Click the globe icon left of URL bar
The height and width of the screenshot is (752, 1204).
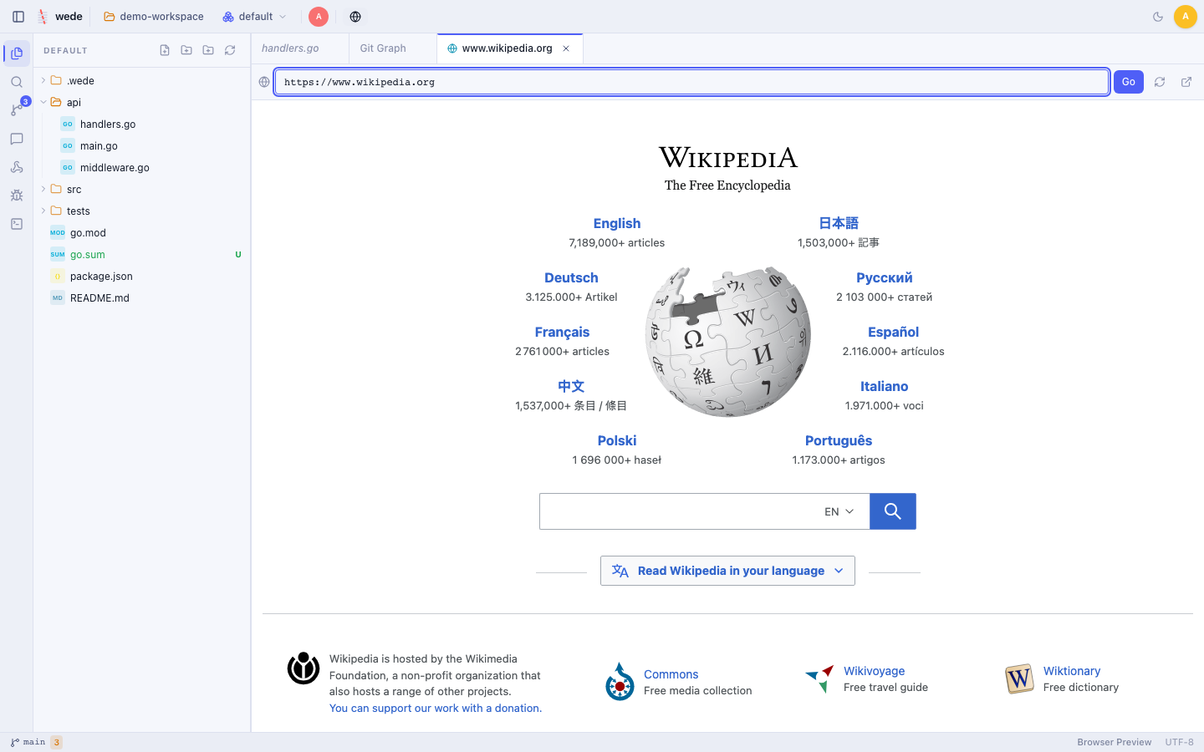pyautogui.click(x=264, y=82)
